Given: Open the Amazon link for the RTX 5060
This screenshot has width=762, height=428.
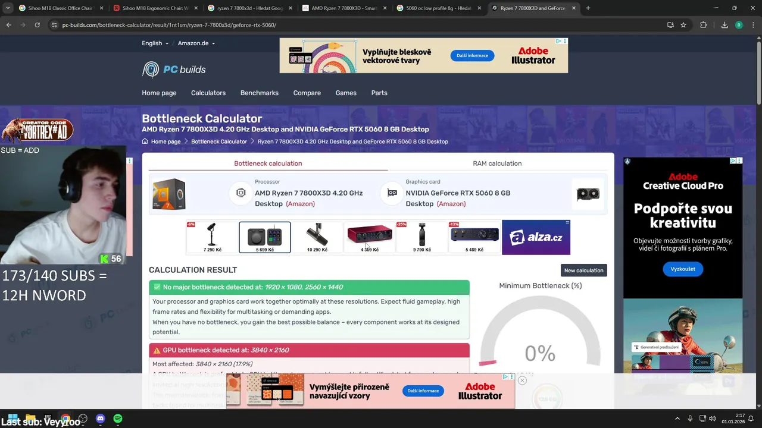Looking at the screenshot, I should [x=451, y=204].
